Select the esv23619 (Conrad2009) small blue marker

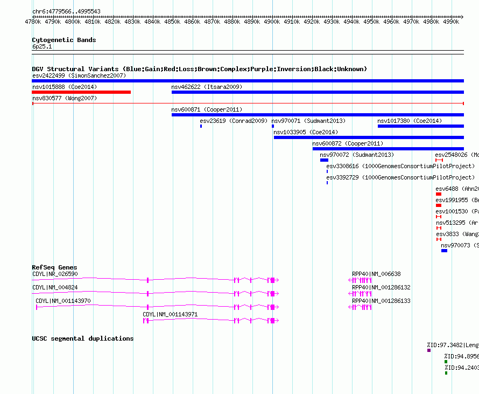(x=201, y=126)
